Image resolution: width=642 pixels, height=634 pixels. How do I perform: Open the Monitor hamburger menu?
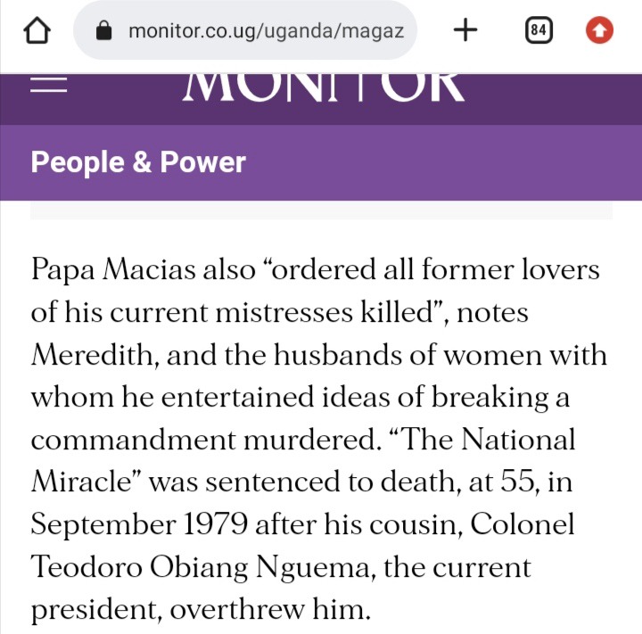coord(49,86)
